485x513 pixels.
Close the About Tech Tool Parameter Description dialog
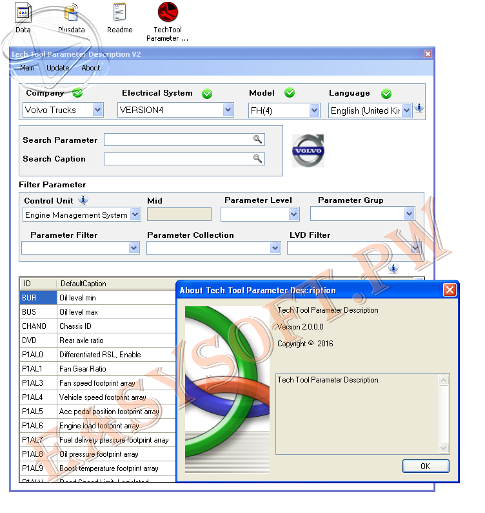click(x=450, y=290)
